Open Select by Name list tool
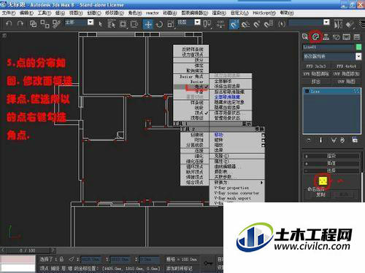Viewport: 365px width, 273px height. [x=112, y=24]
